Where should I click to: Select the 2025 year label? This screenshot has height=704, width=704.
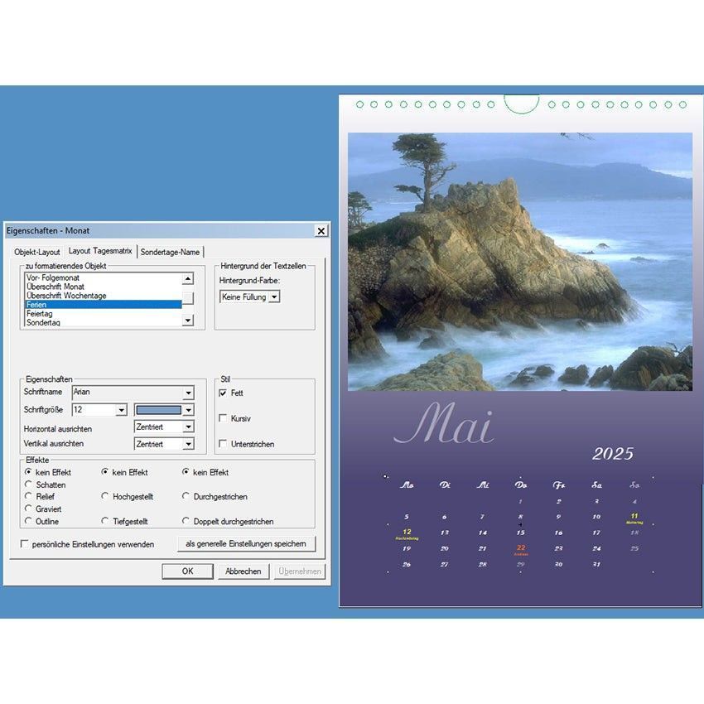612,454
